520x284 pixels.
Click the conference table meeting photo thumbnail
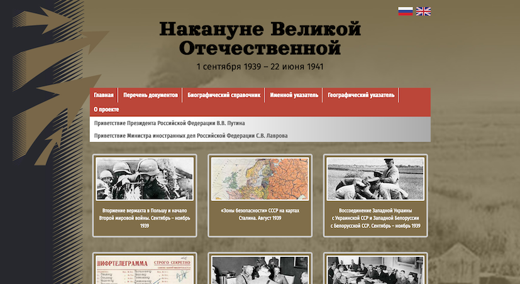point(375,270)
